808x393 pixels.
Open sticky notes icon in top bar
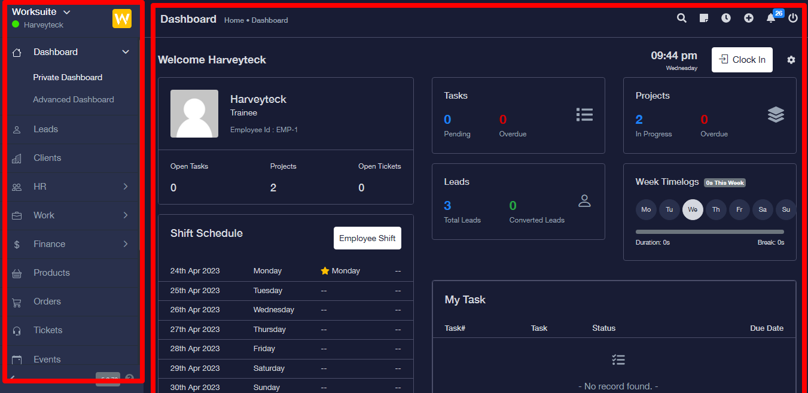704,18
